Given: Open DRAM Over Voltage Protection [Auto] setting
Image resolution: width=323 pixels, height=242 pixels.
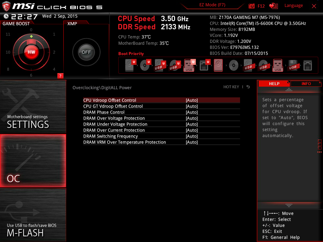Looking at the screenshot, I should (x=161, y=118).
